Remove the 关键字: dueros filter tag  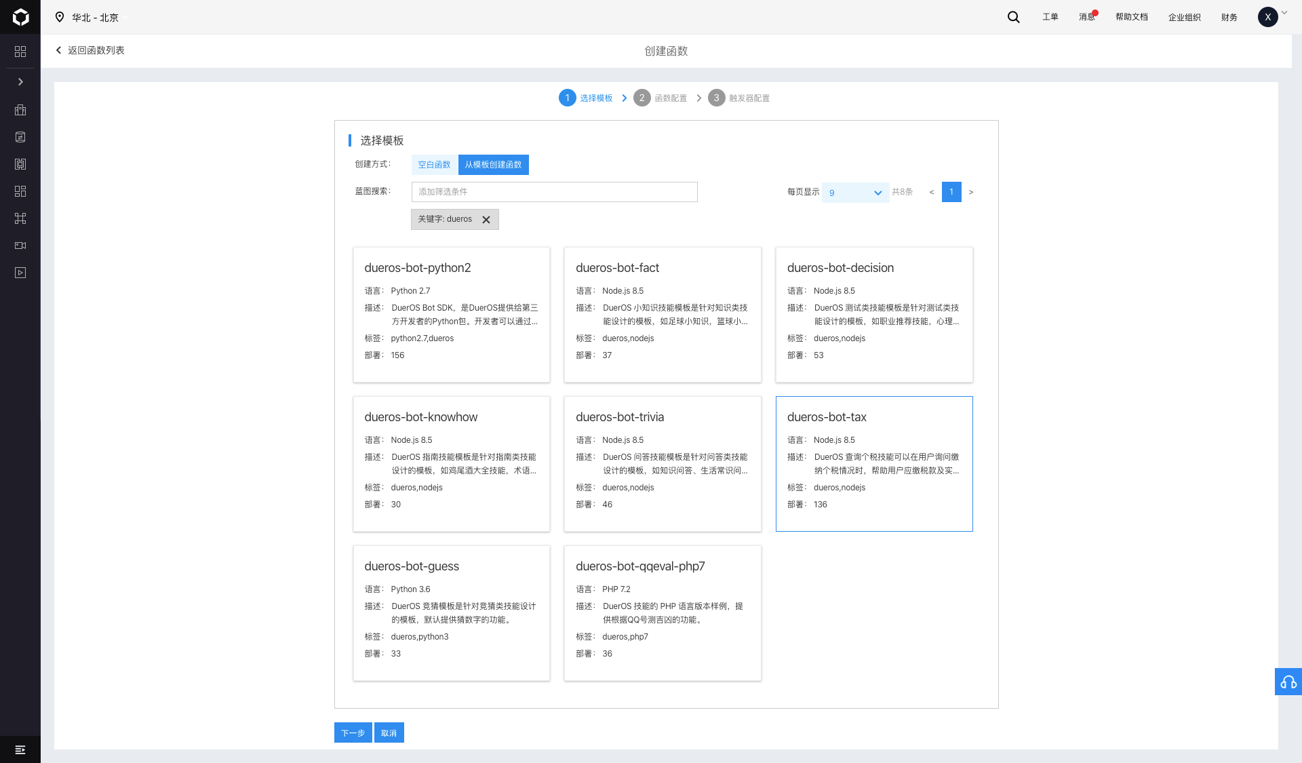point(486,219)
